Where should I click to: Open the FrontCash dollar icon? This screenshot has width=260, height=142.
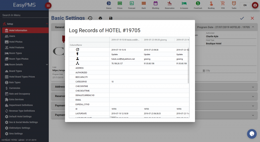[x=198, y=4]
